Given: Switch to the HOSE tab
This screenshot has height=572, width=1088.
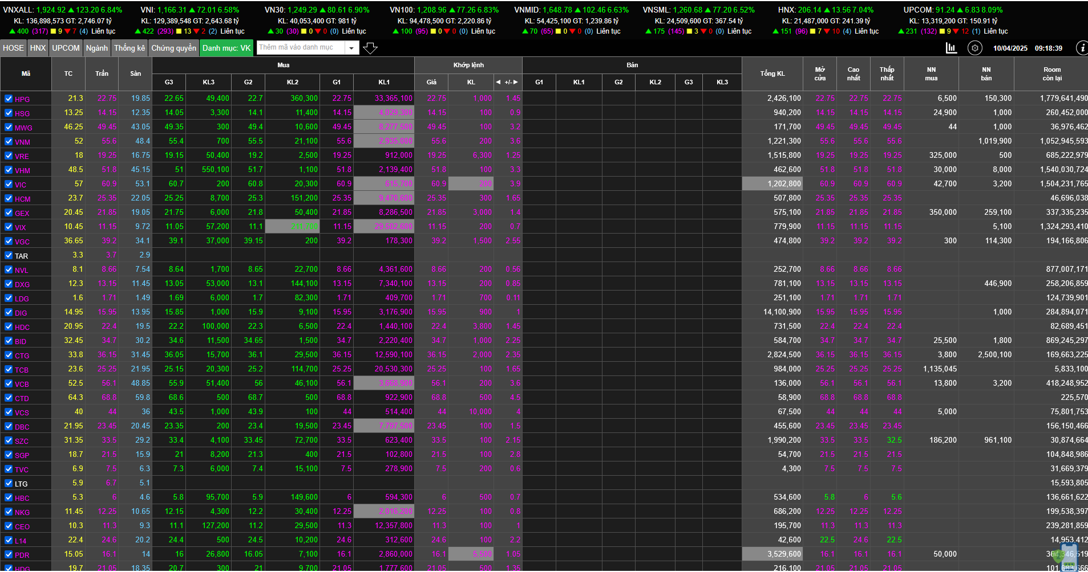Looking at the screenshot, I should point(13,48).
